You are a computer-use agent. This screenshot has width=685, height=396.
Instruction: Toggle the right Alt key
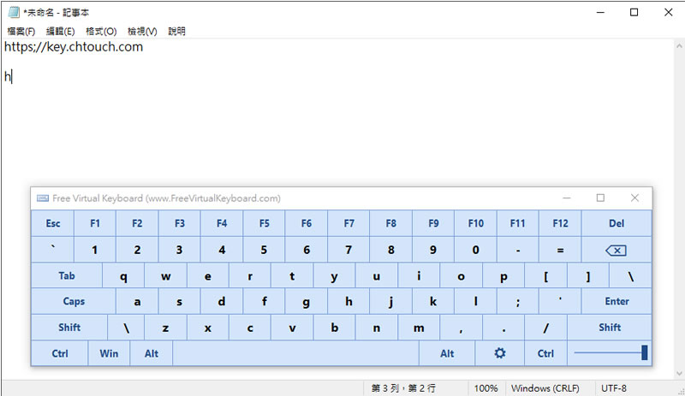click(447, 353)
